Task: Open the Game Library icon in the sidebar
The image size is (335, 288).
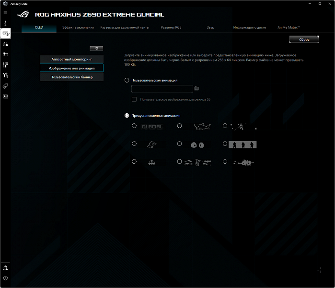Action: (x=5, y=54)
